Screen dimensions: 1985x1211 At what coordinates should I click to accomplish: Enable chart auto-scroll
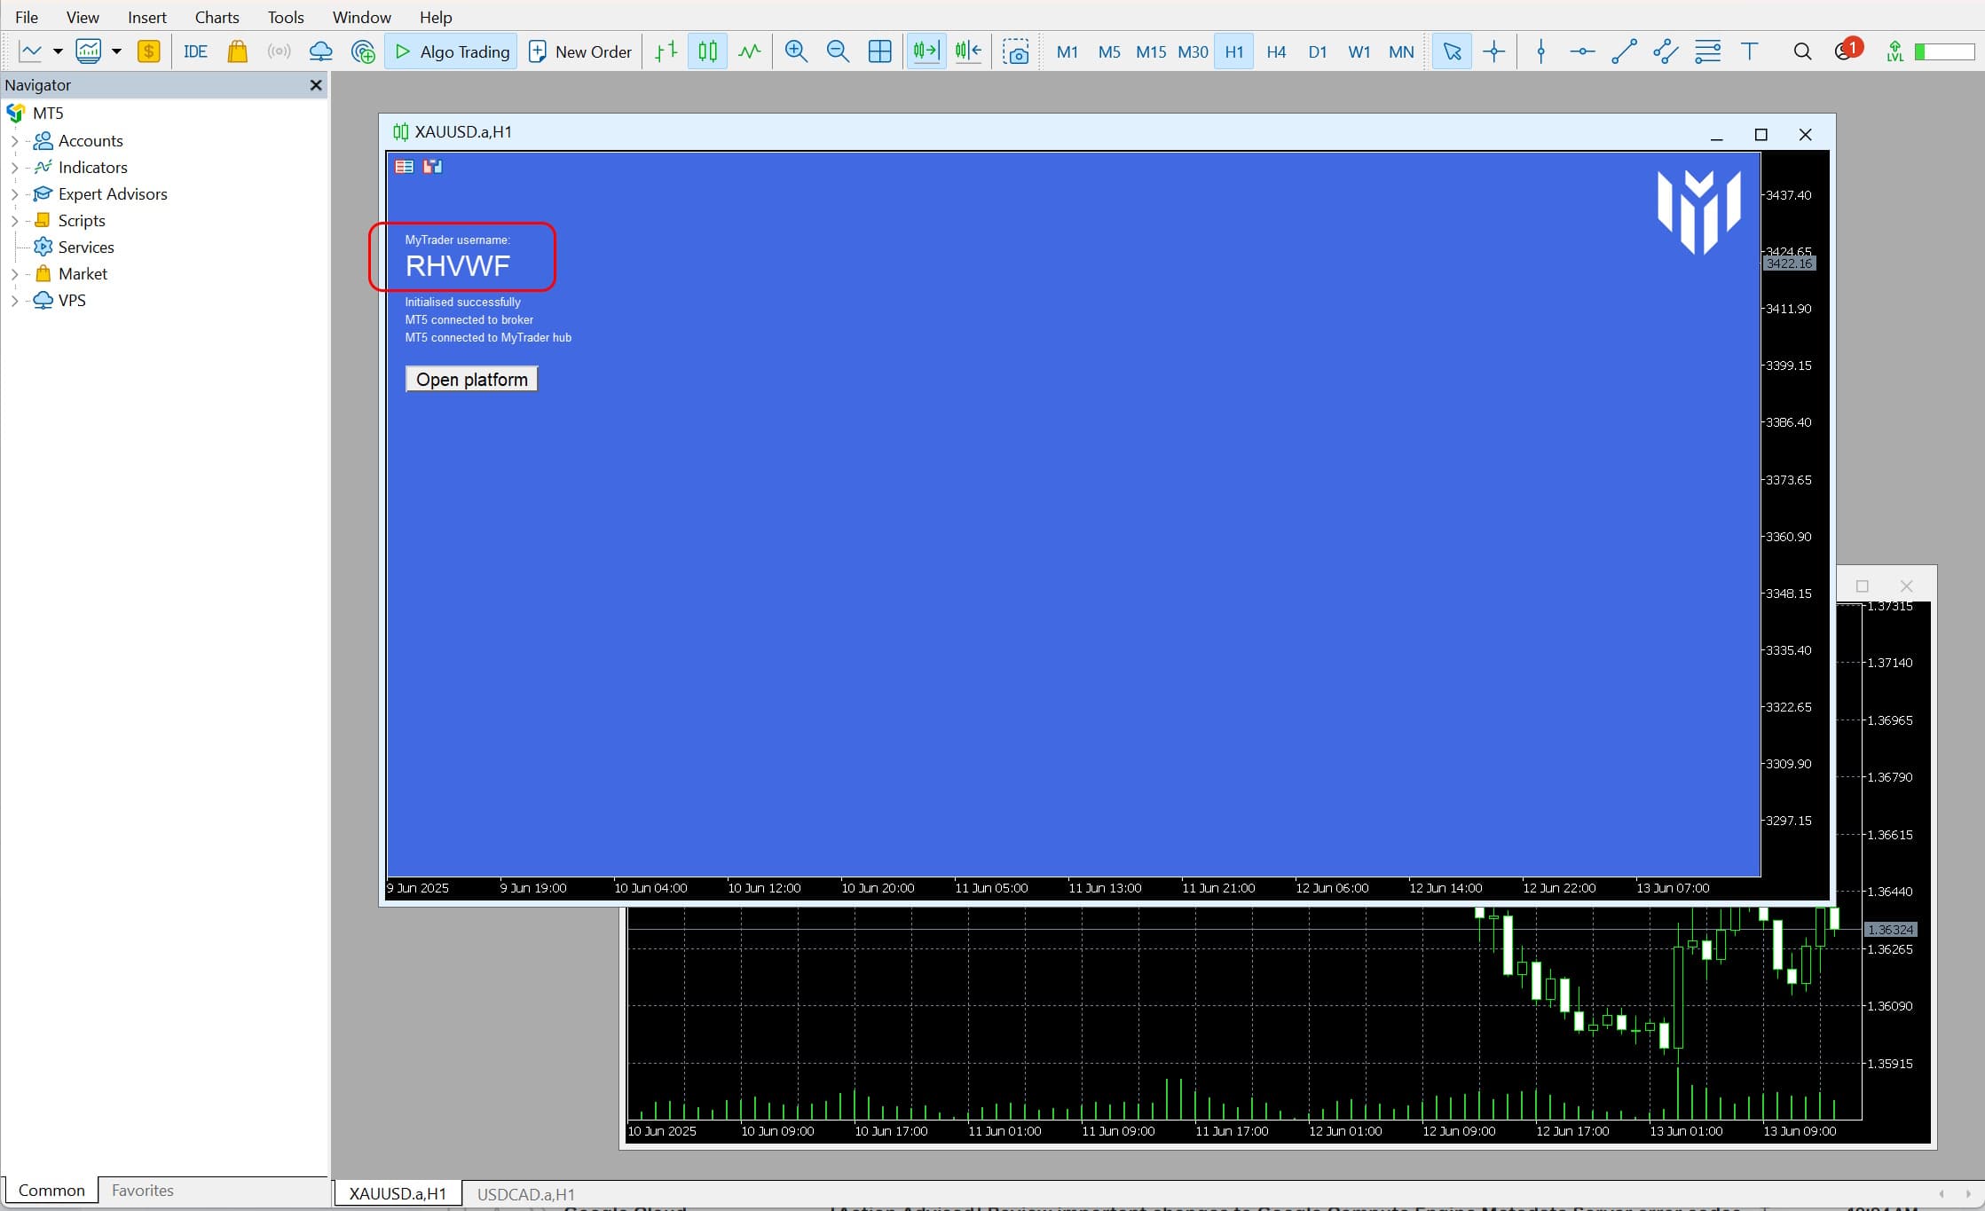[926, 51]
